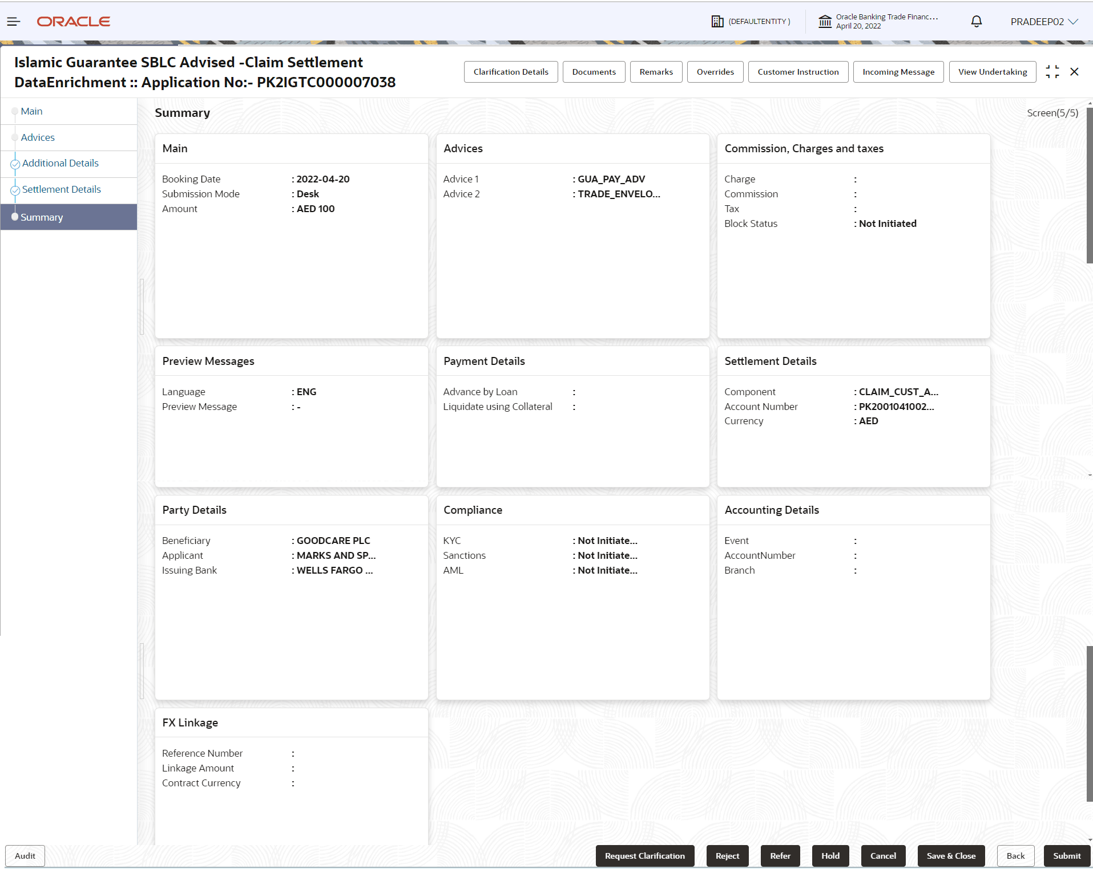Go to the Settlement Details step

click(x=68, y=190)
